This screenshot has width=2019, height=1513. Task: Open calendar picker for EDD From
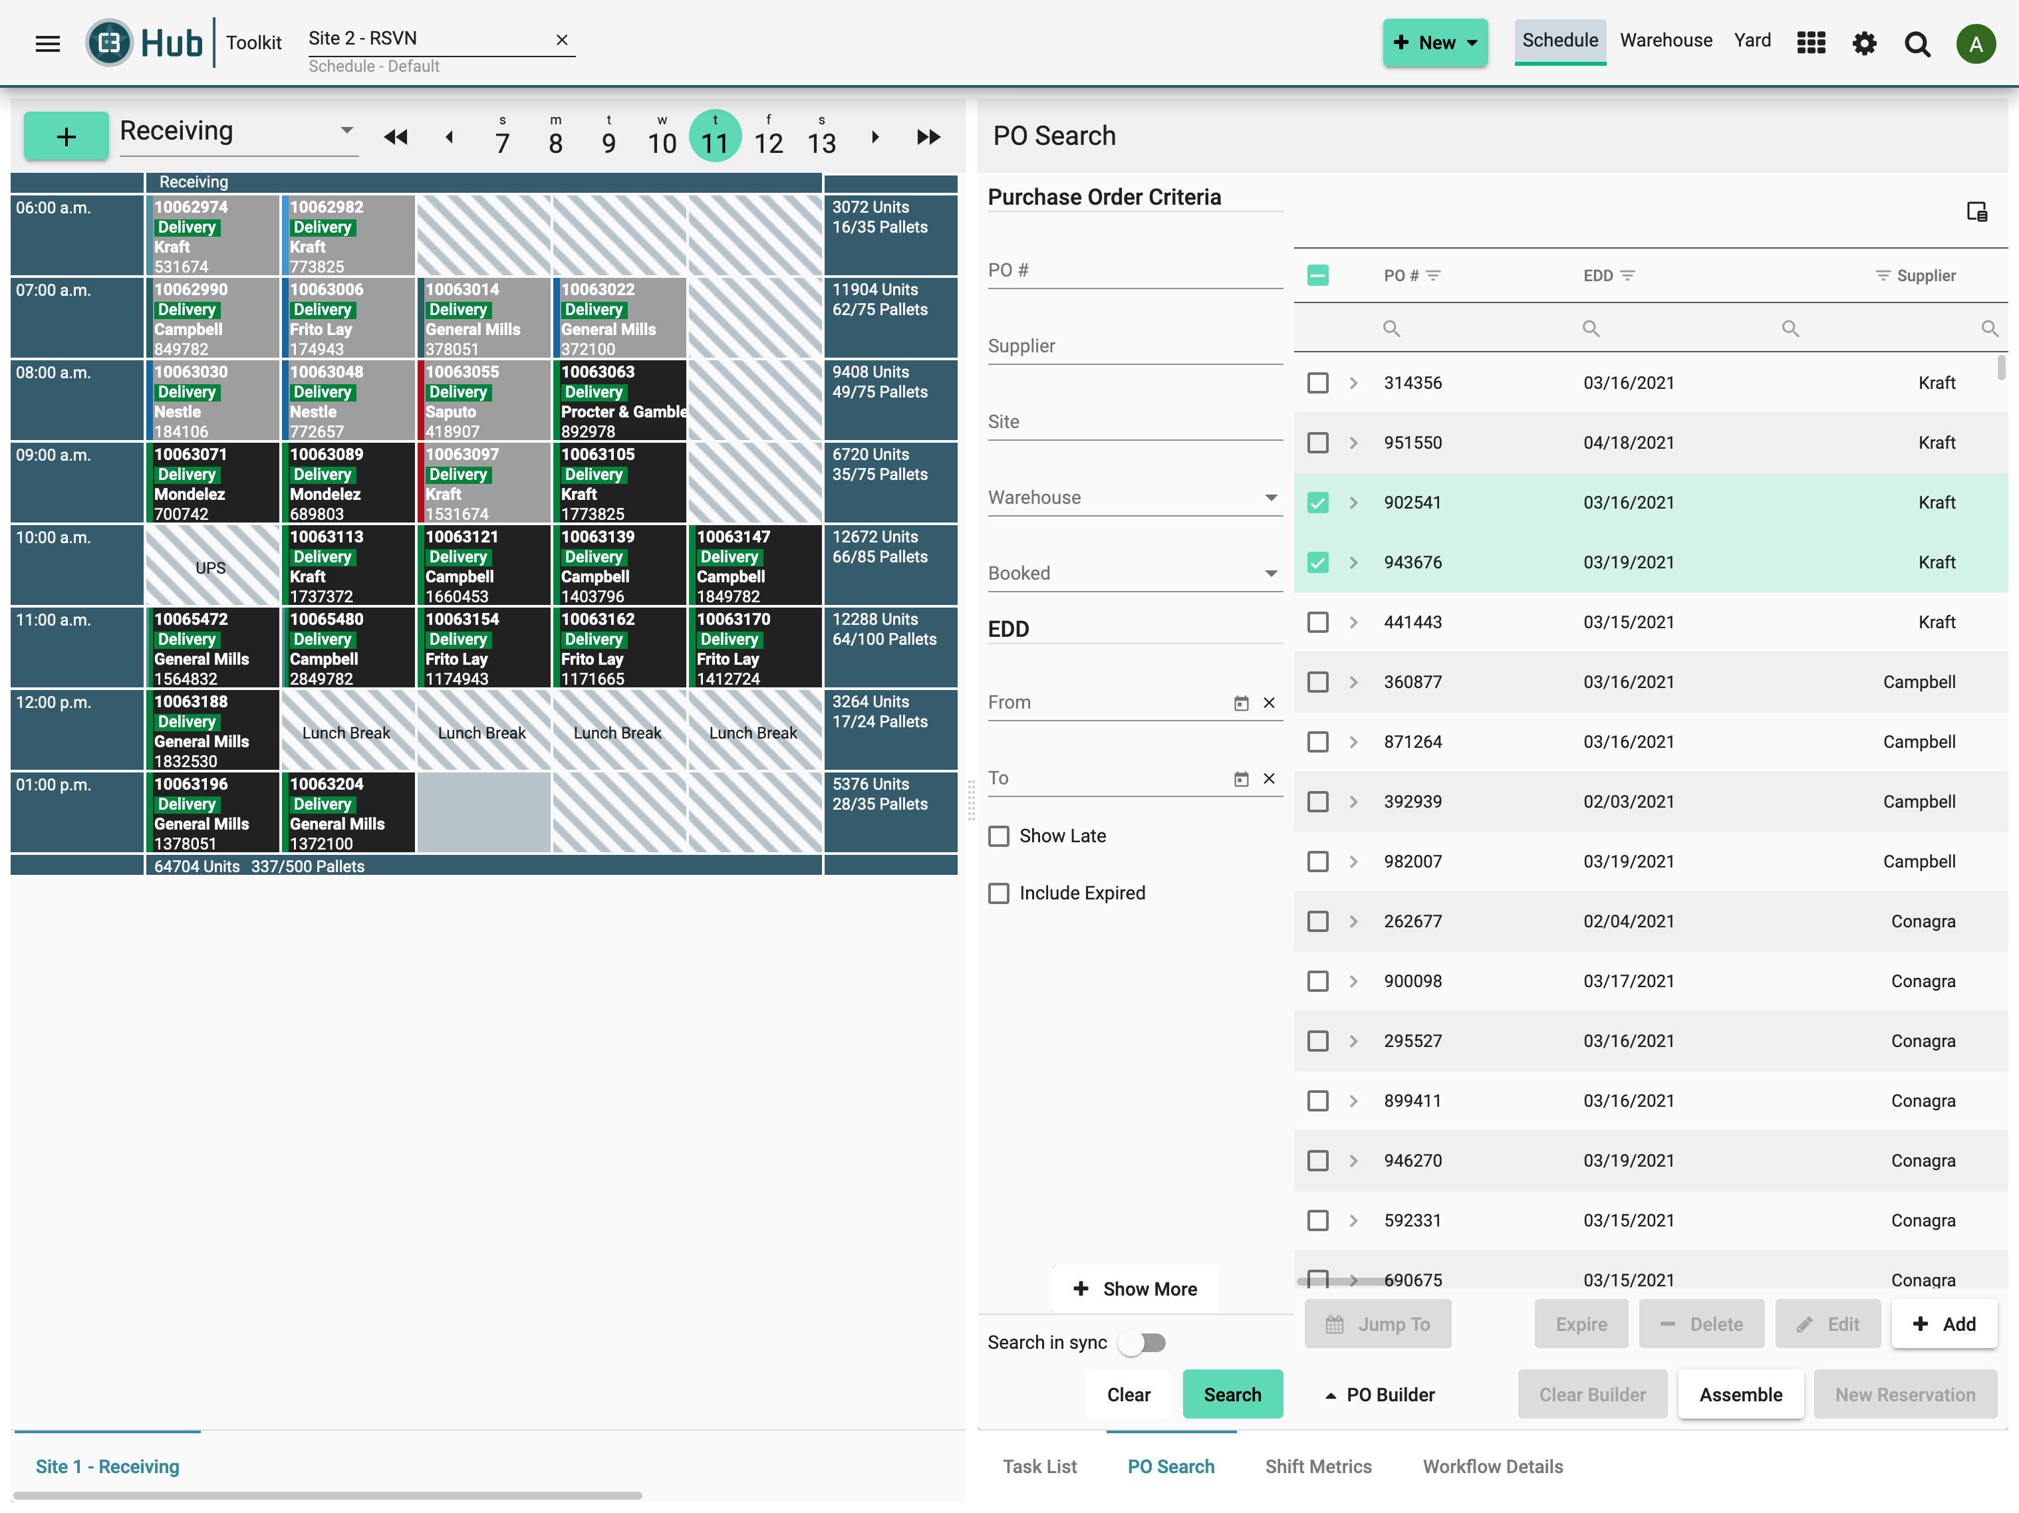pyautogui.click(x=1242, y=703)
